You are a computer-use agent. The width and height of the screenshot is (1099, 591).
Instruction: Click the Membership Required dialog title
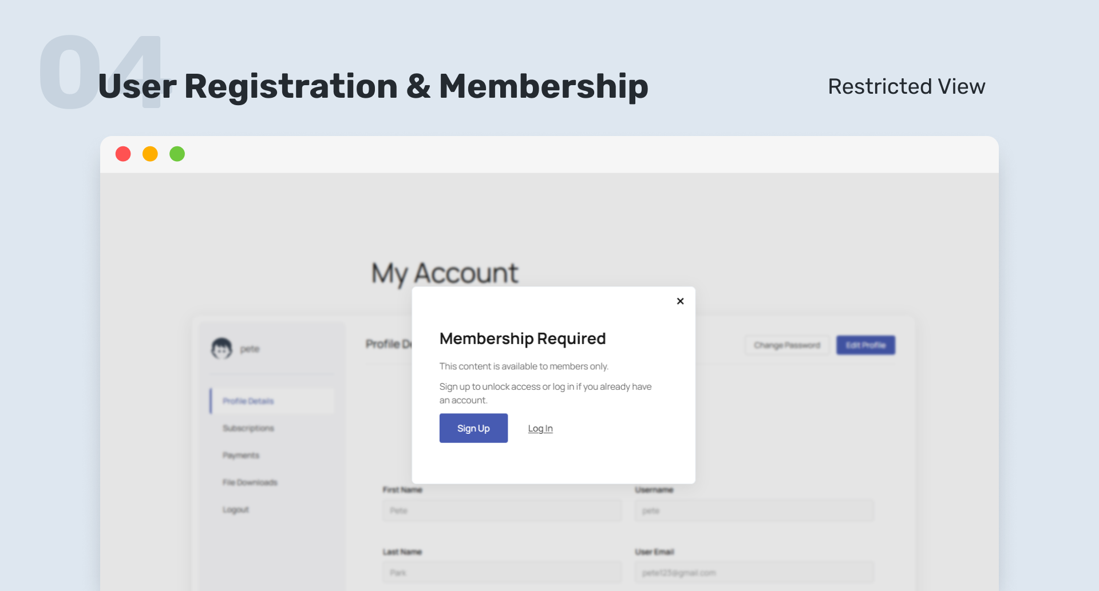[522, 338]
